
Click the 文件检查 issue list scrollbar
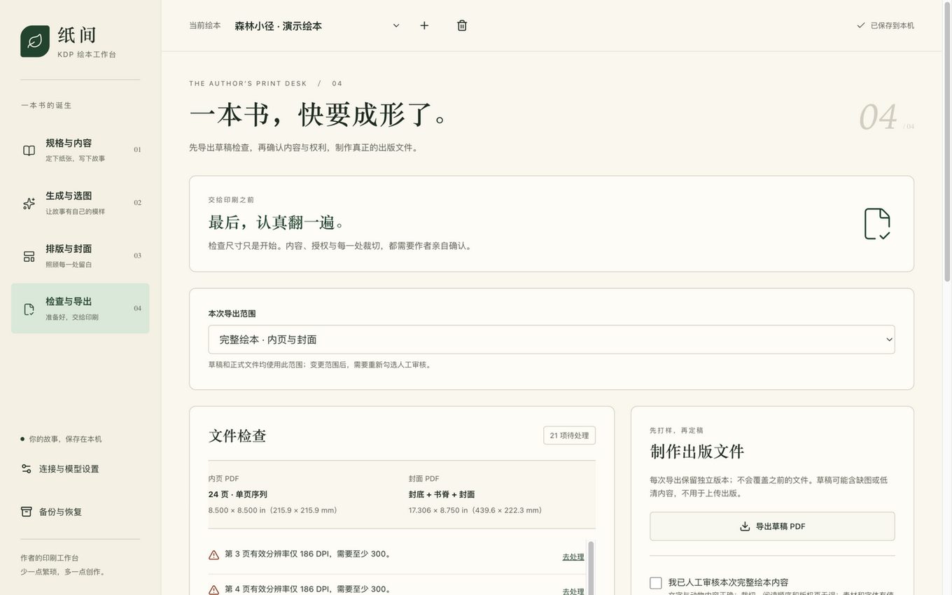[x=591, y=567]
